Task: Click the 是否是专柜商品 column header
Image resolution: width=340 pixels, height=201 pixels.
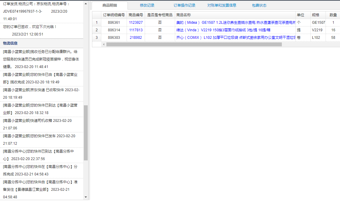Action: [160, 15]
